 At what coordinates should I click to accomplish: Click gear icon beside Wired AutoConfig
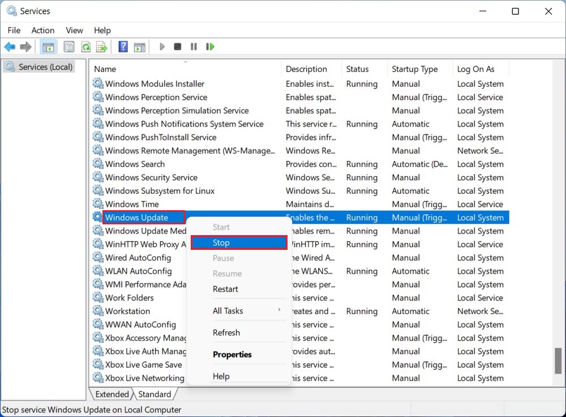[98, 257]
